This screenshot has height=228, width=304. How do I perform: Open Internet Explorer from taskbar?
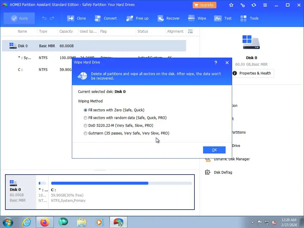(x=26, y=222)
